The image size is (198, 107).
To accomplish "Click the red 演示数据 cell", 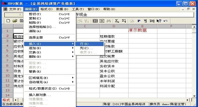I will [143, 31].
